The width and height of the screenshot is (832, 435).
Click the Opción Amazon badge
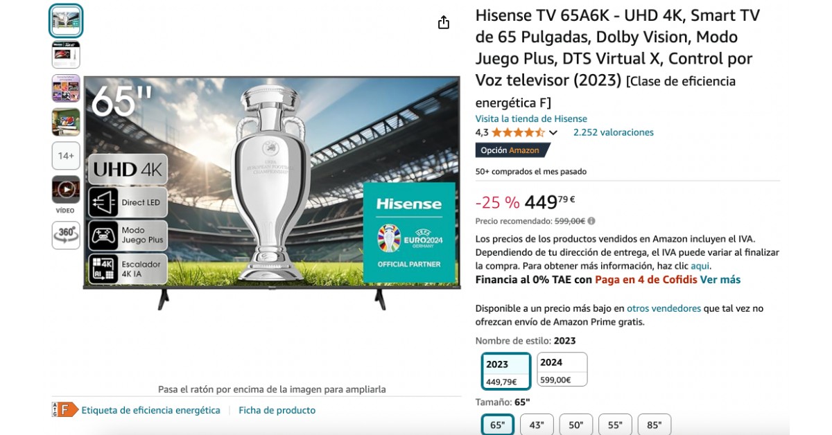(x=512, y=150)
